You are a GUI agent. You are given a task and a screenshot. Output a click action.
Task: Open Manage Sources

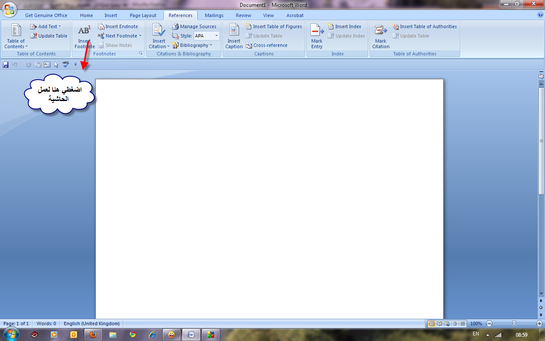tap(194, 26)
